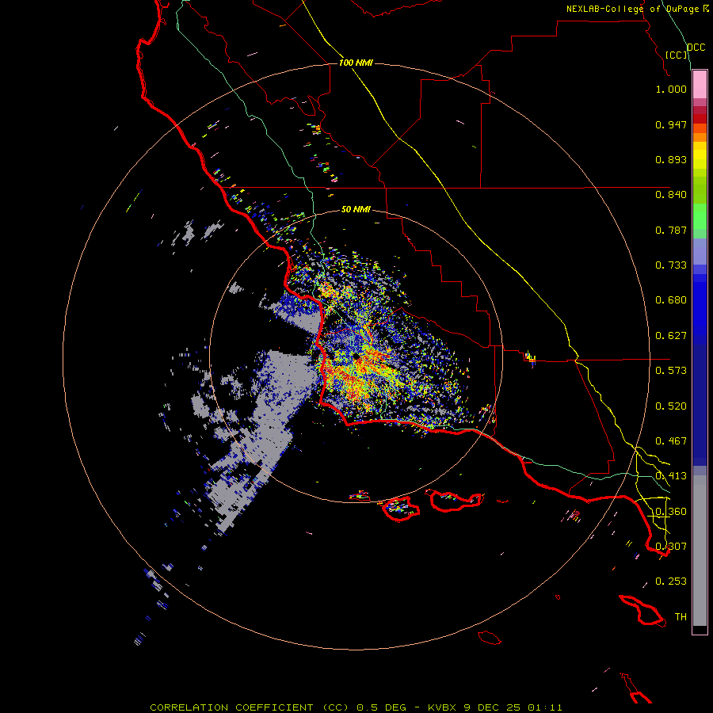713x713 pixels.
Task: Select the 0.627 scale value
Action: 671,336
